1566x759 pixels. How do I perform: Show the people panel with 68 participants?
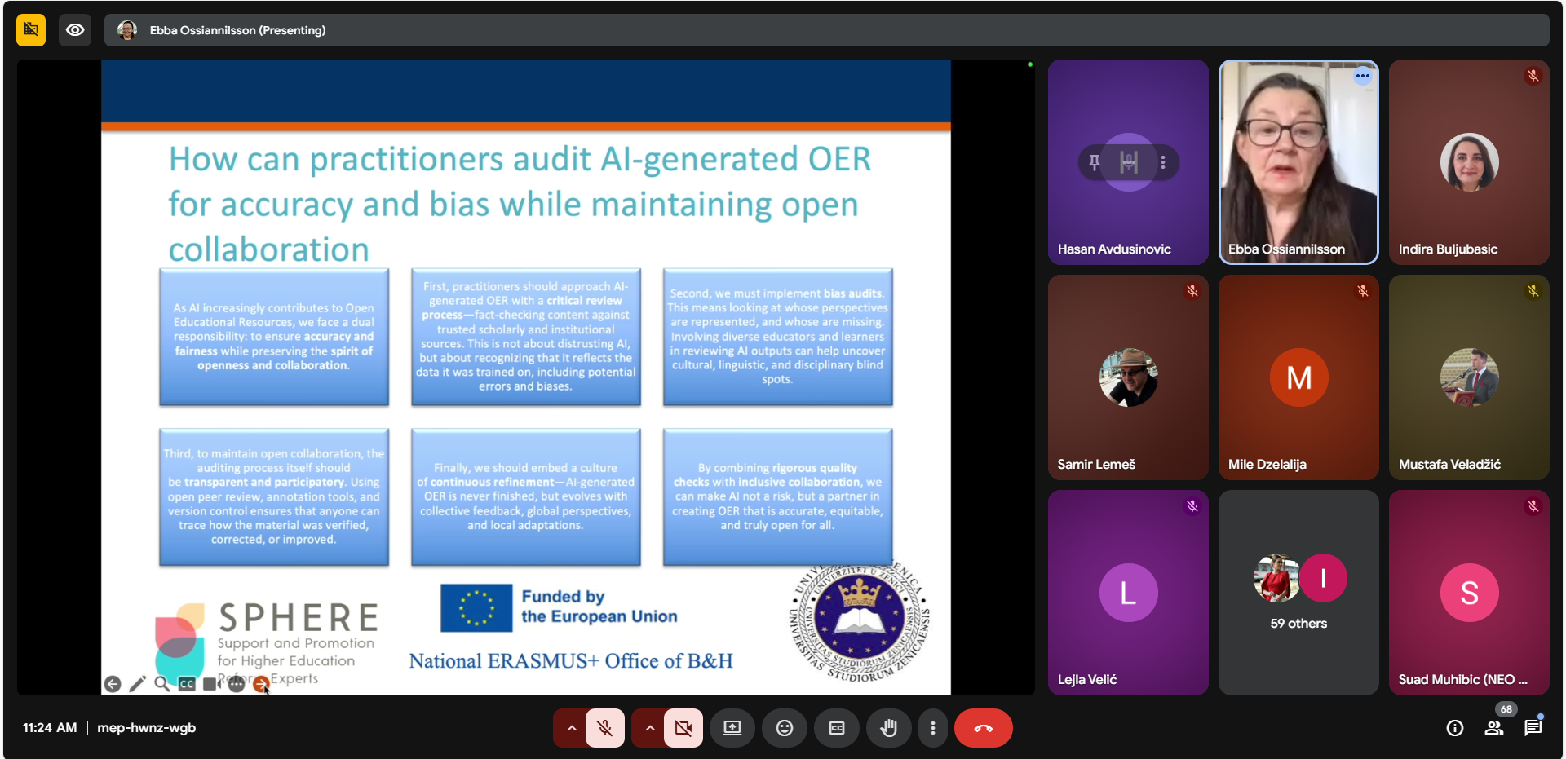click(1493, 728)
